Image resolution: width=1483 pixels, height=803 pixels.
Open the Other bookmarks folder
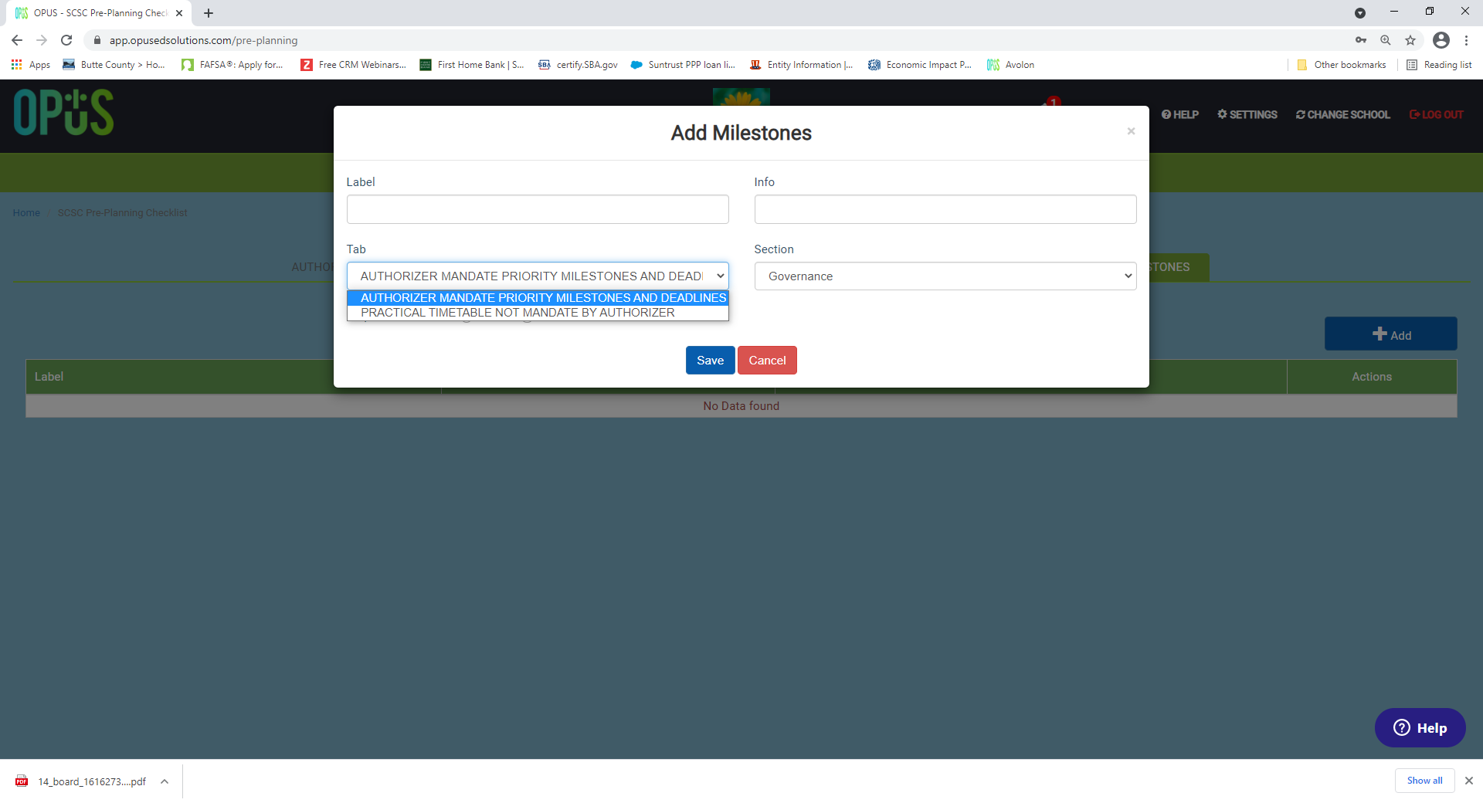click(x=1342, y=65)
